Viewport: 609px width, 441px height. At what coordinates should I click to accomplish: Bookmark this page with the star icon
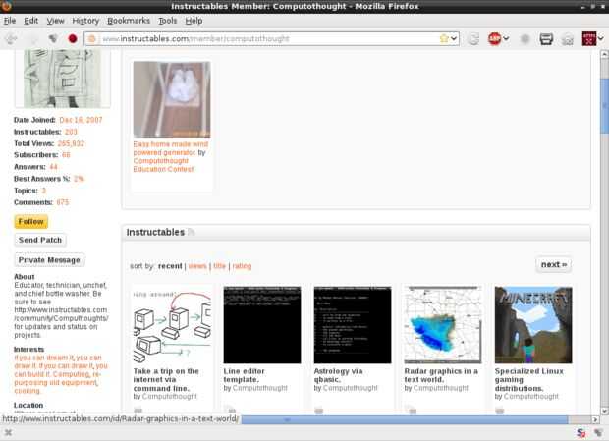(x=444, y=38)
